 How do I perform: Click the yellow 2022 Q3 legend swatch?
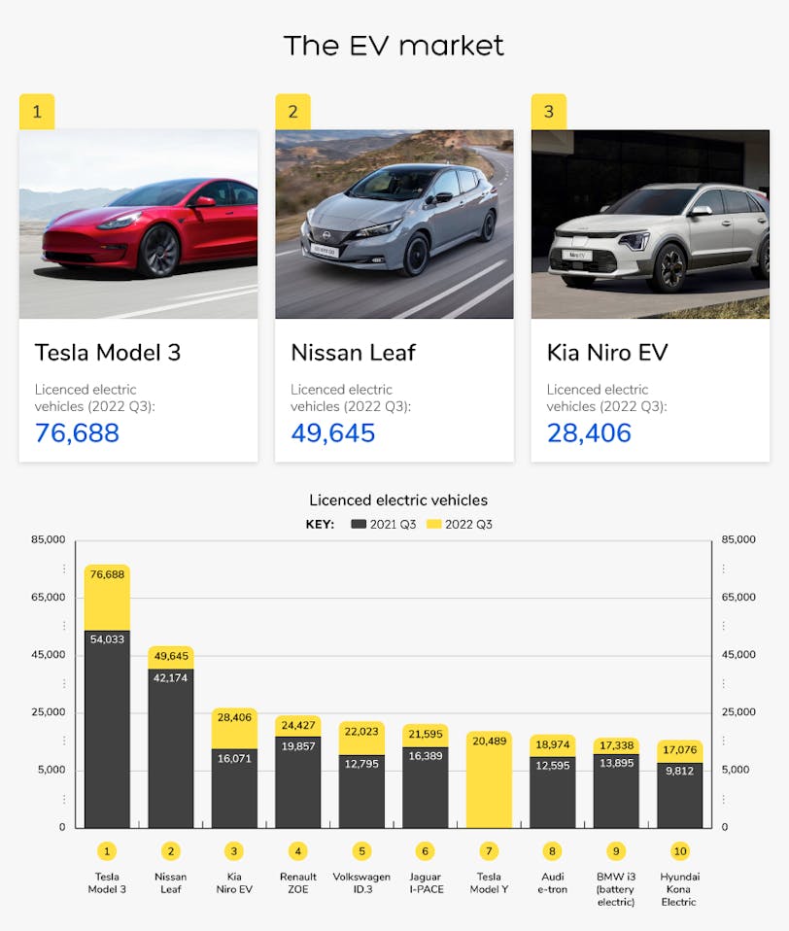[x=434, y=525]
